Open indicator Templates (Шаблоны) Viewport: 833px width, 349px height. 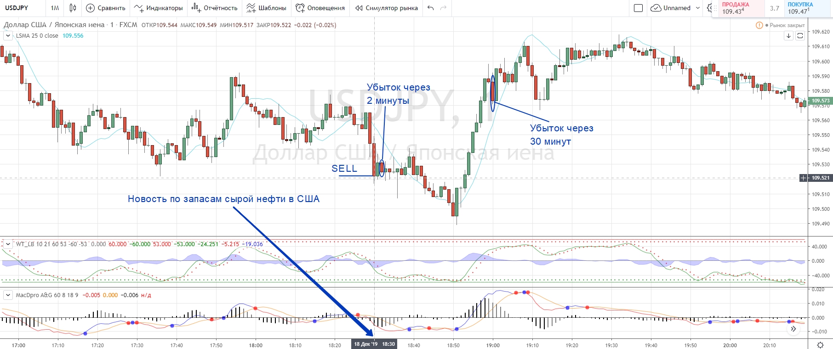tap(266, 8)
